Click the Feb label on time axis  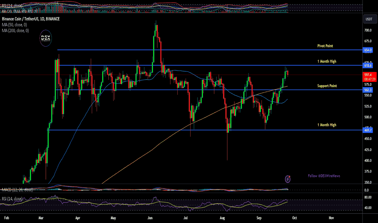tap(6, 218)
